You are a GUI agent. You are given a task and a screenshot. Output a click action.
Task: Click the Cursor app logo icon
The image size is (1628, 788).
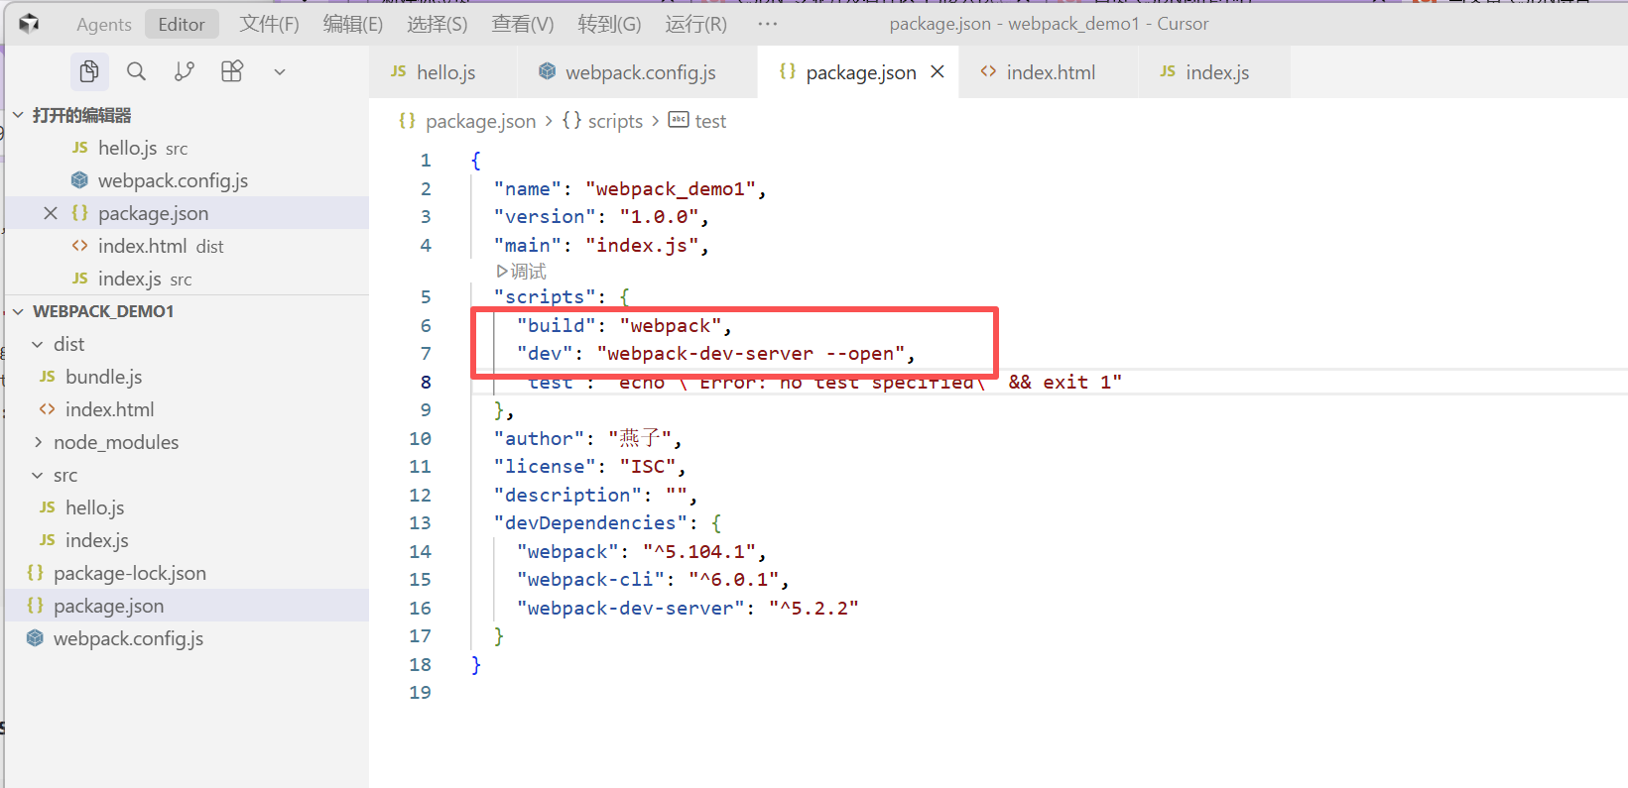tap(29, 24)
